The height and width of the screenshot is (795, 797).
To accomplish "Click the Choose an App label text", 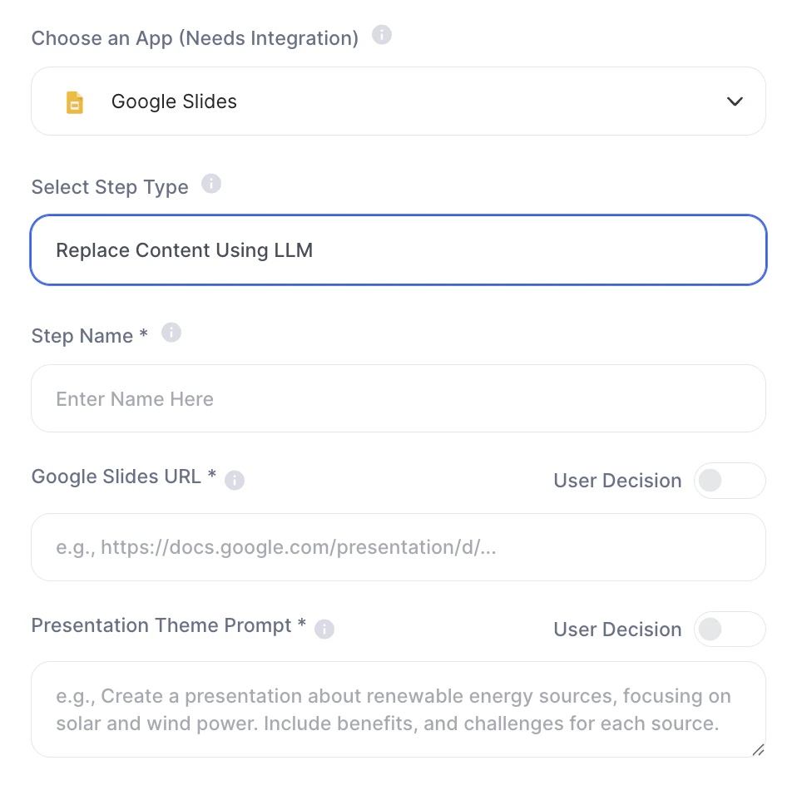I will 195,38.
